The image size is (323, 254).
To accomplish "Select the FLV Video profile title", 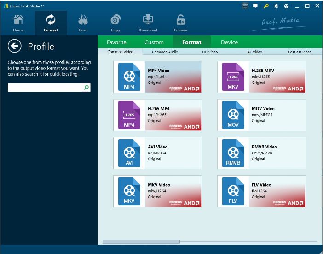I will coord(261,185).
